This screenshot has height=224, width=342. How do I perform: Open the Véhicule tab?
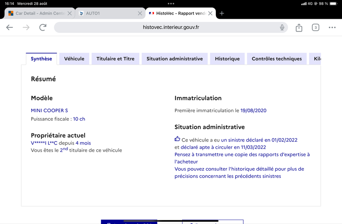74,59
